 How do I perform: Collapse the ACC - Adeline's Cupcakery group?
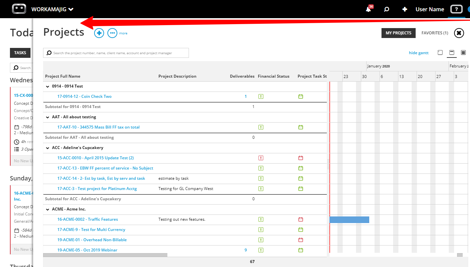click(47, 148)
